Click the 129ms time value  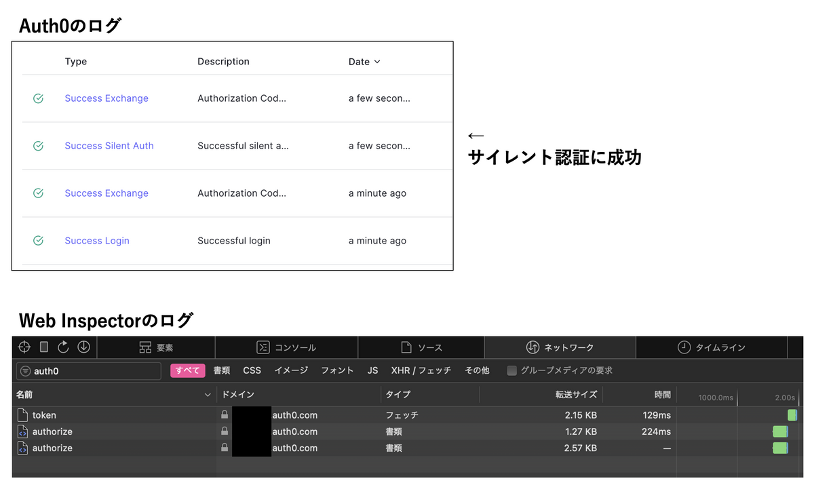click(657, 415)
